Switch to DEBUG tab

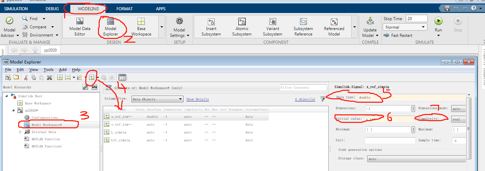point(52,9)
